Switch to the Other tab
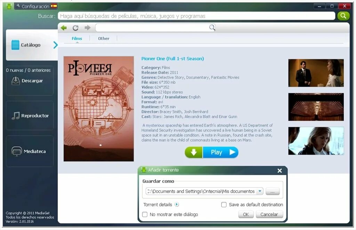Viewport: 356px width, 230px height. (104, 38)
